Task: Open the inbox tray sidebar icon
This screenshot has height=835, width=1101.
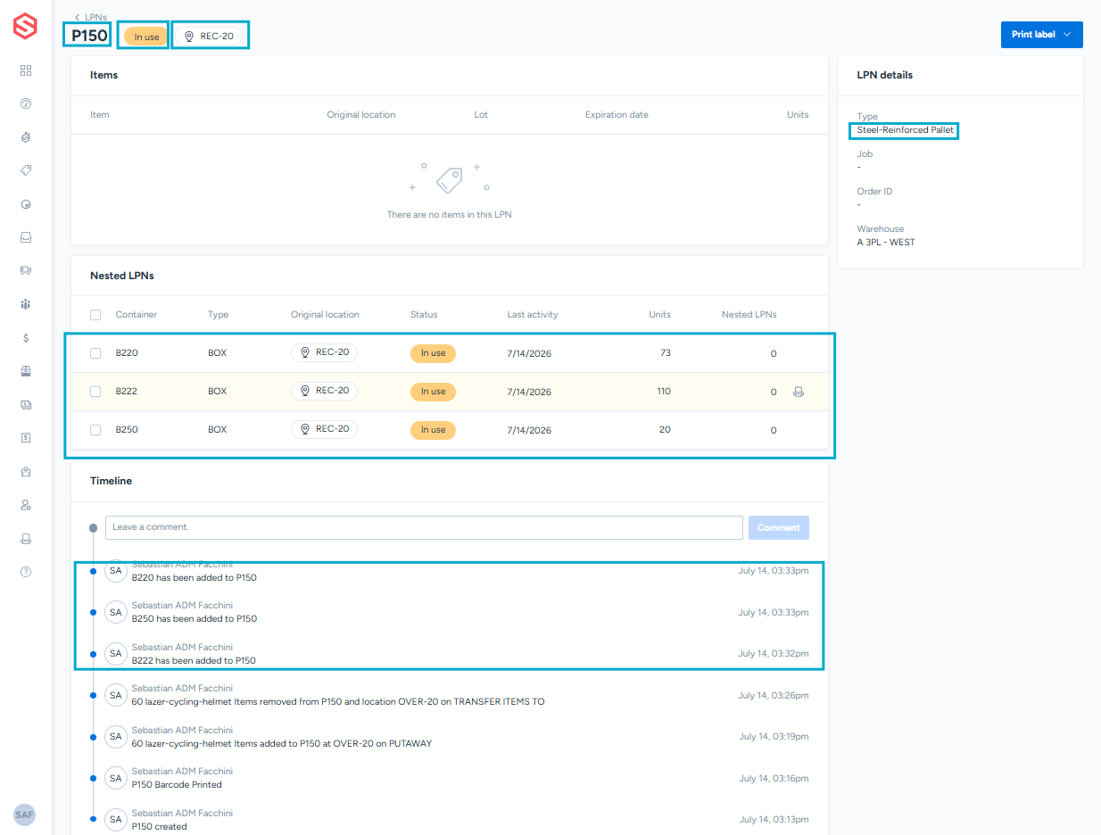Action: click(26, 237)
